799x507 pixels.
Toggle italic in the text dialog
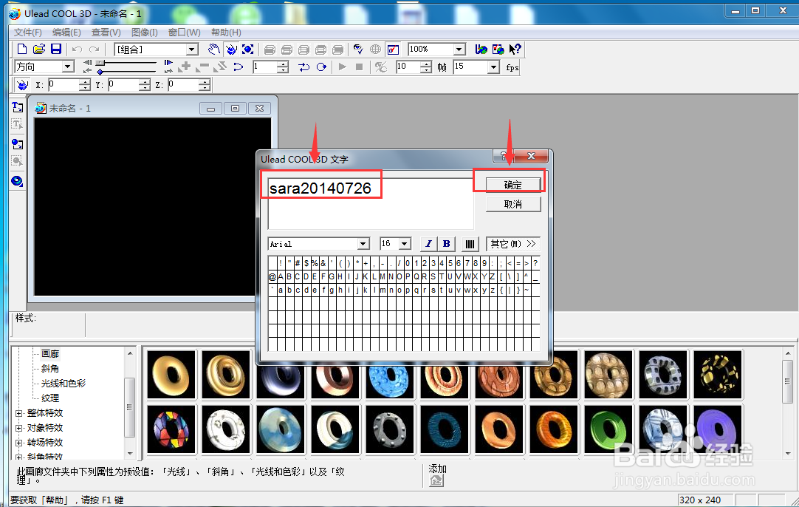click(x=428, y=244)
